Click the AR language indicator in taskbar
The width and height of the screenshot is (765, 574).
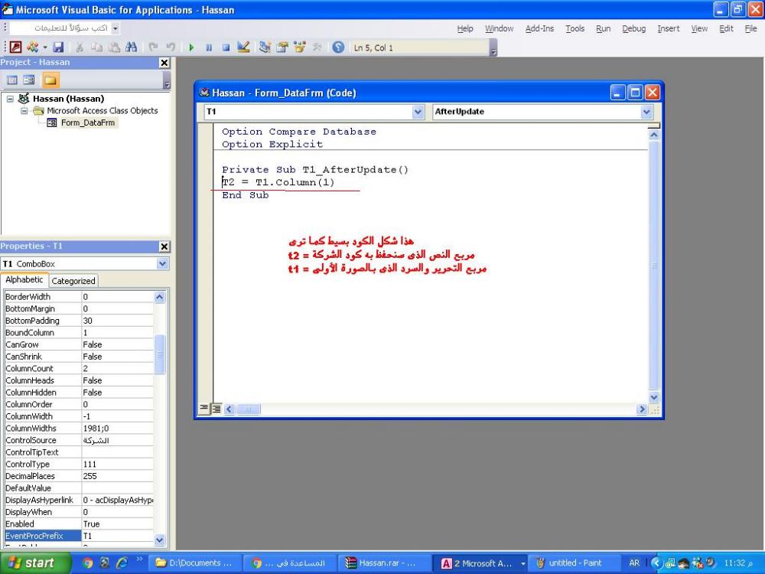tap(634, 563)
